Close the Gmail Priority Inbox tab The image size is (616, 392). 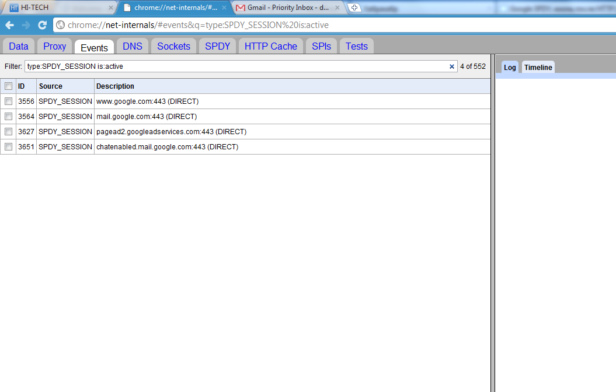click(x=339, y=8)
